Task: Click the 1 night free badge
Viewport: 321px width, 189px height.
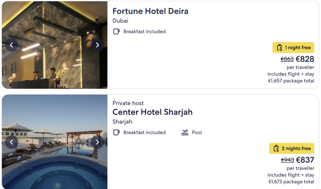Action: (293, 47)
